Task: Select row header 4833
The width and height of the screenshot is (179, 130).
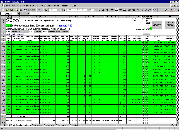Action: (3, 116)
